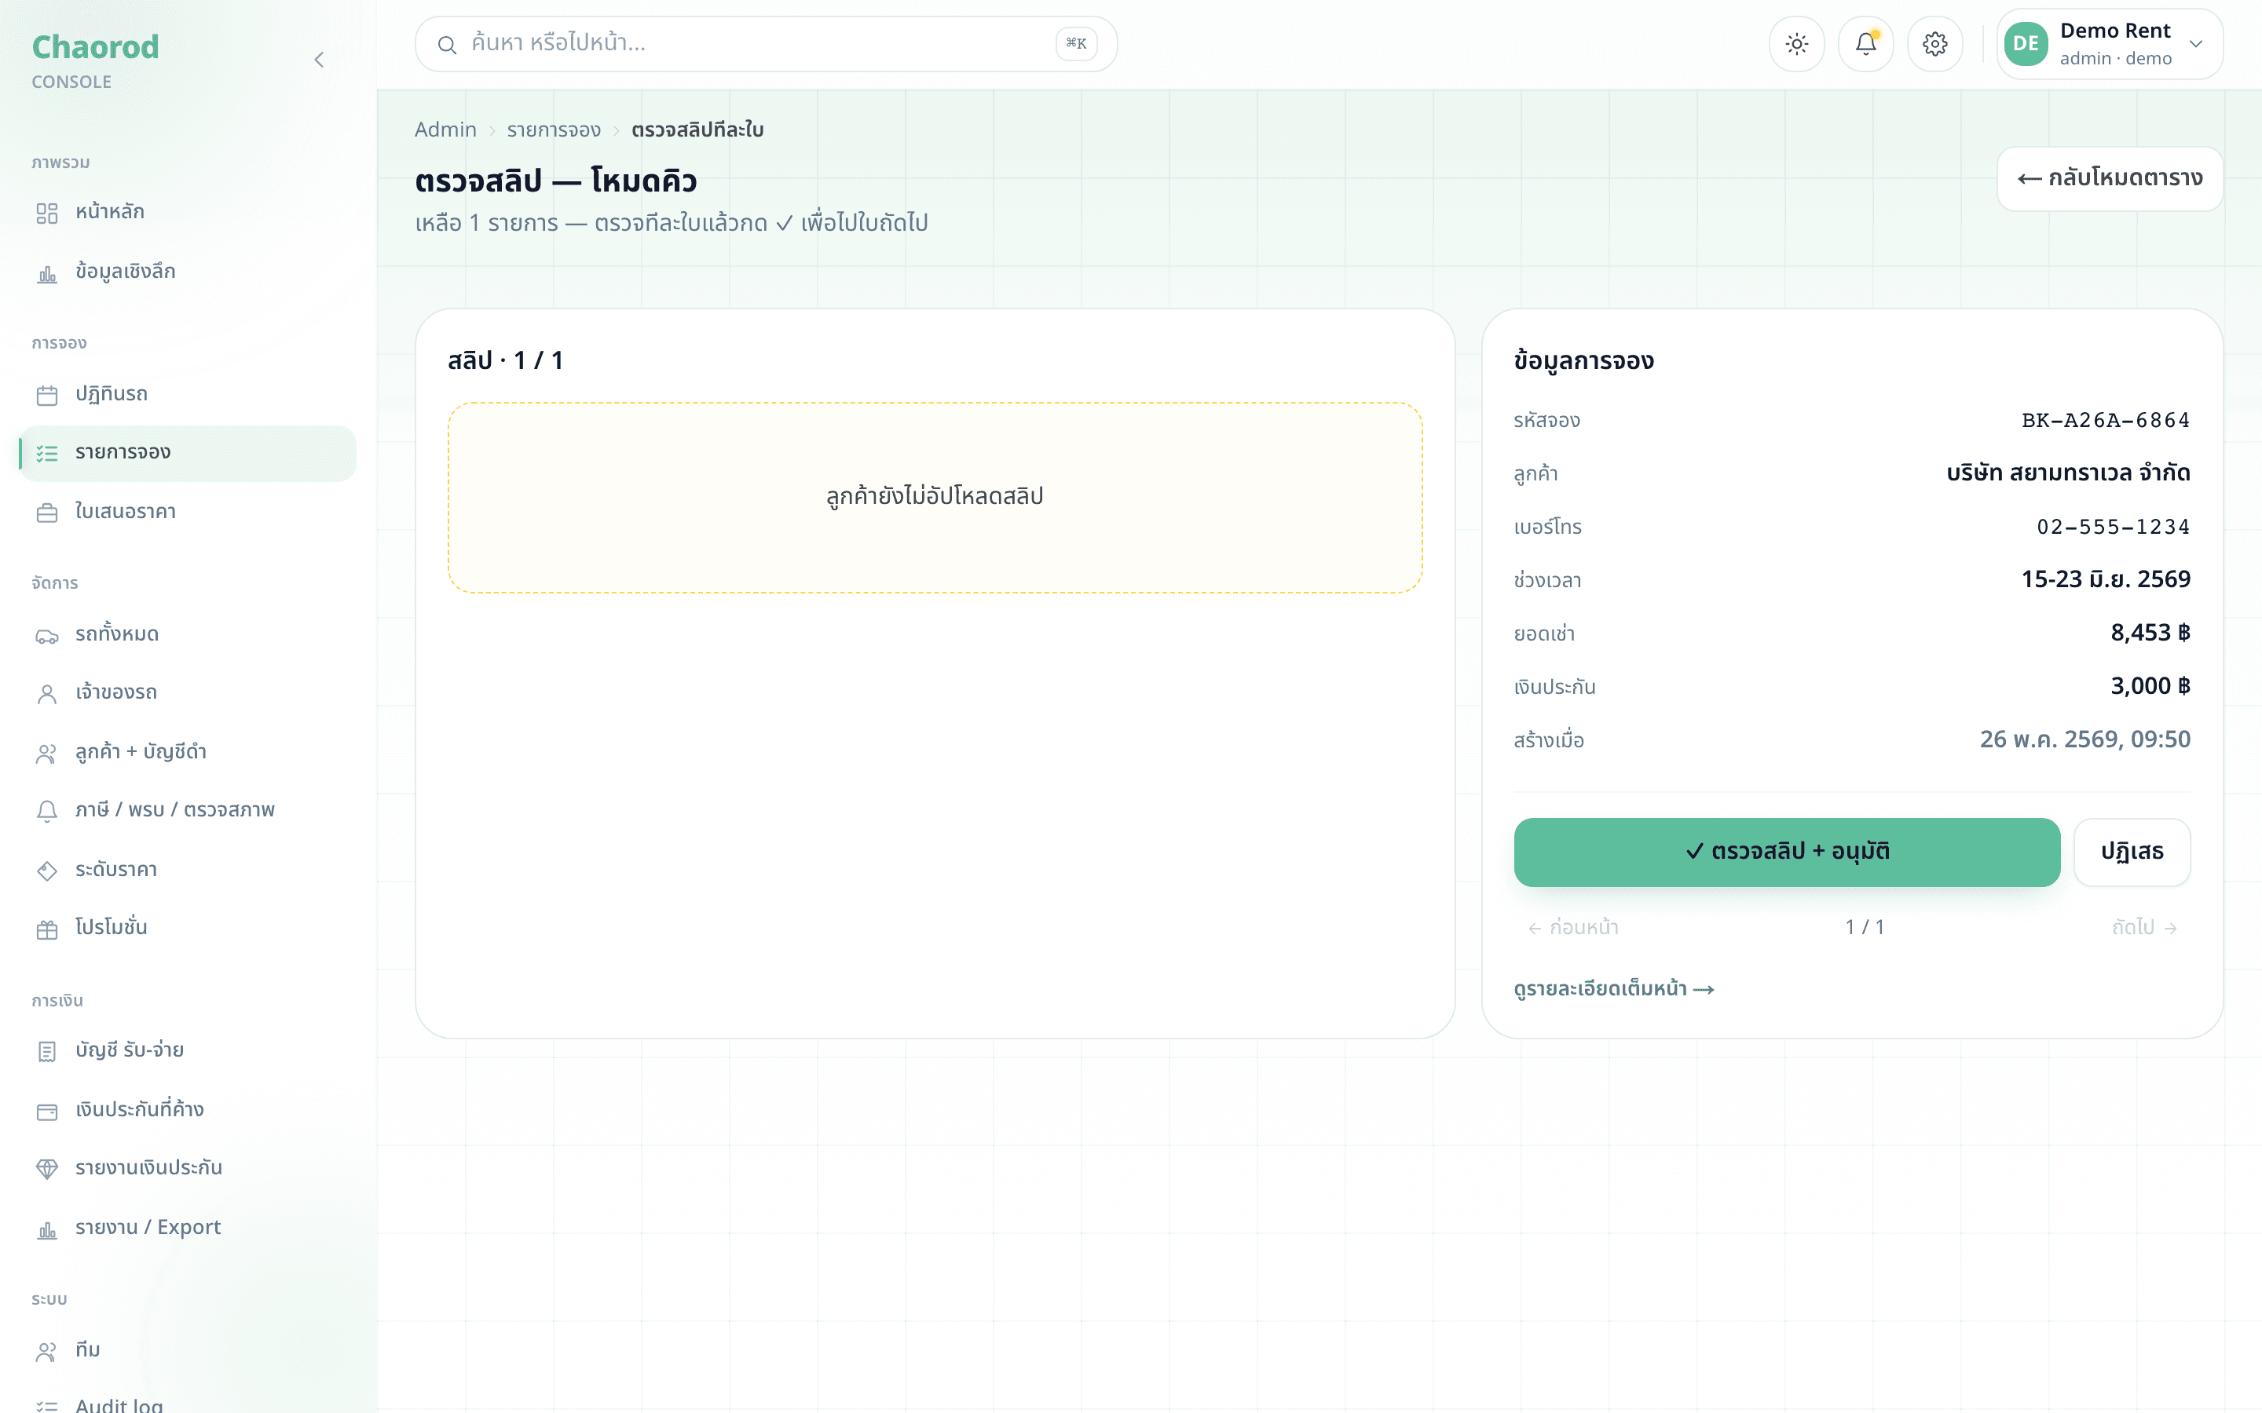Click the Chaorod logo
Viewport: 2262px width, 1413px height.
(95, 48)
